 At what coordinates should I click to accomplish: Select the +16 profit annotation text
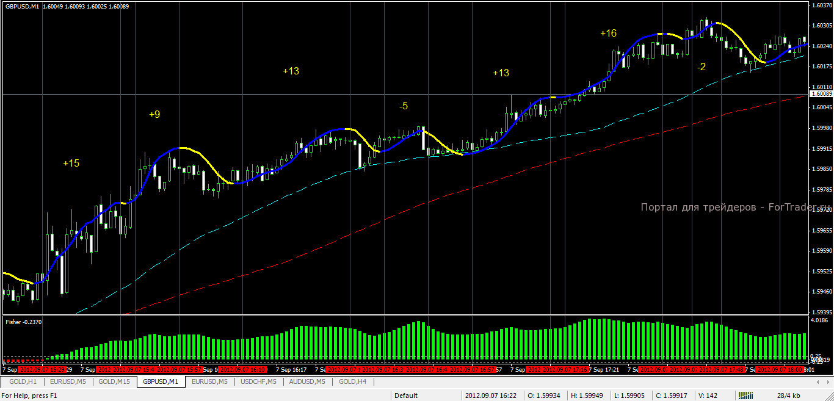point(608,34)
